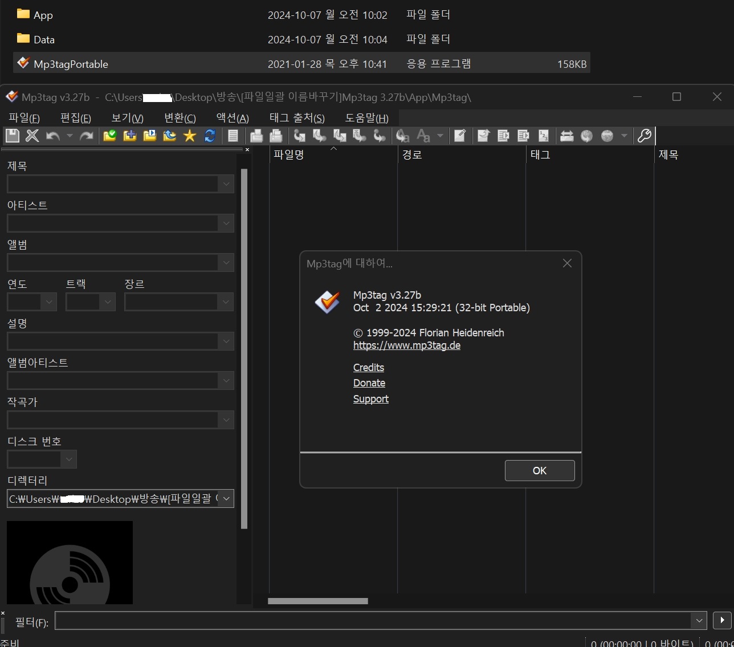The height and width of the screenshot is (647, 734).
Task: Open the Actions quick dropdown arrow
Action: tap(440, 136)
